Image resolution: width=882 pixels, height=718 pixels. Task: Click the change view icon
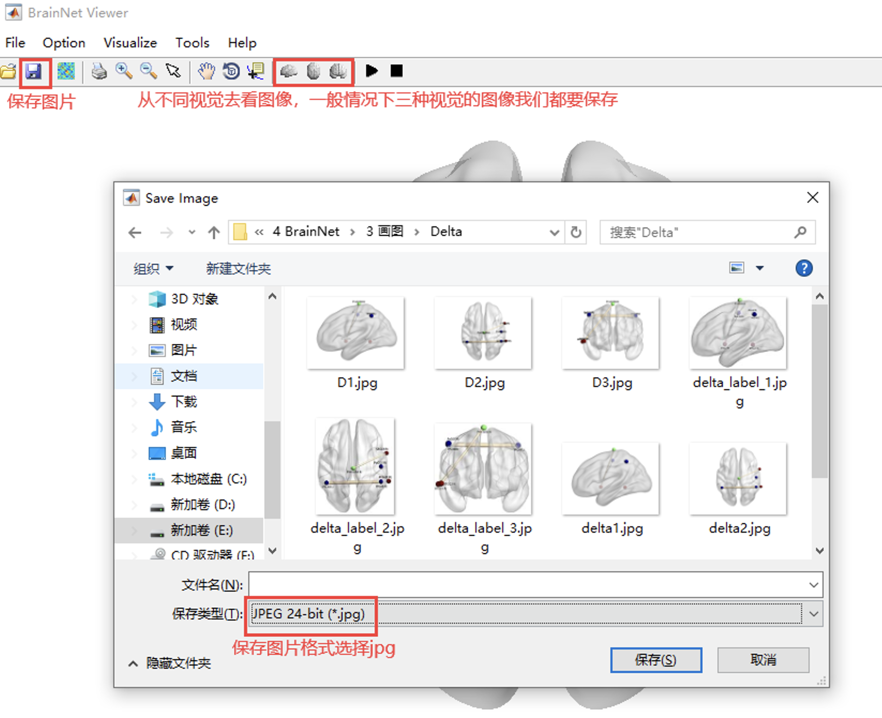[x=736, y=268]
